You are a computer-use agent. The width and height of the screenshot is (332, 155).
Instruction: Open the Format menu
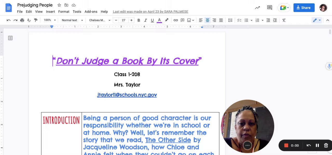tap(64, 12)
